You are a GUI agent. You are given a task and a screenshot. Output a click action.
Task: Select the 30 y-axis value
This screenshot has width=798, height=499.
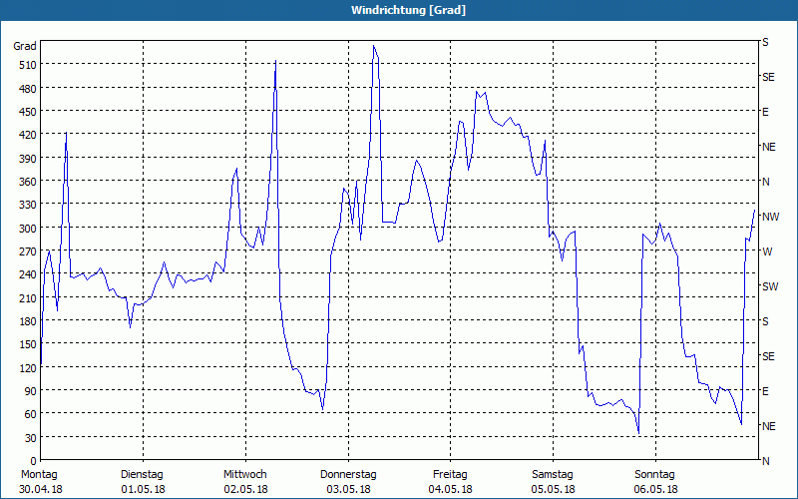[x=31, y=438]
